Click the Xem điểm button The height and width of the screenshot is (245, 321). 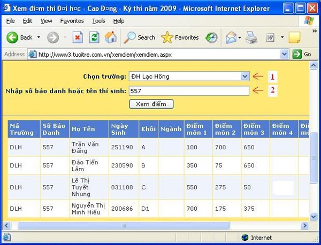(151, 104)
